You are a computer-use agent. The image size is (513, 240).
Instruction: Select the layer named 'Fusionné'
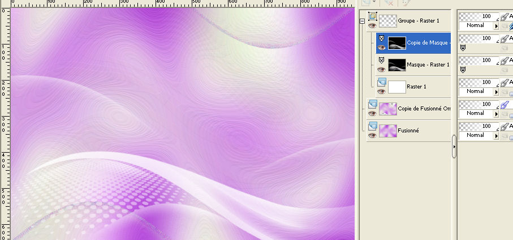408,131
